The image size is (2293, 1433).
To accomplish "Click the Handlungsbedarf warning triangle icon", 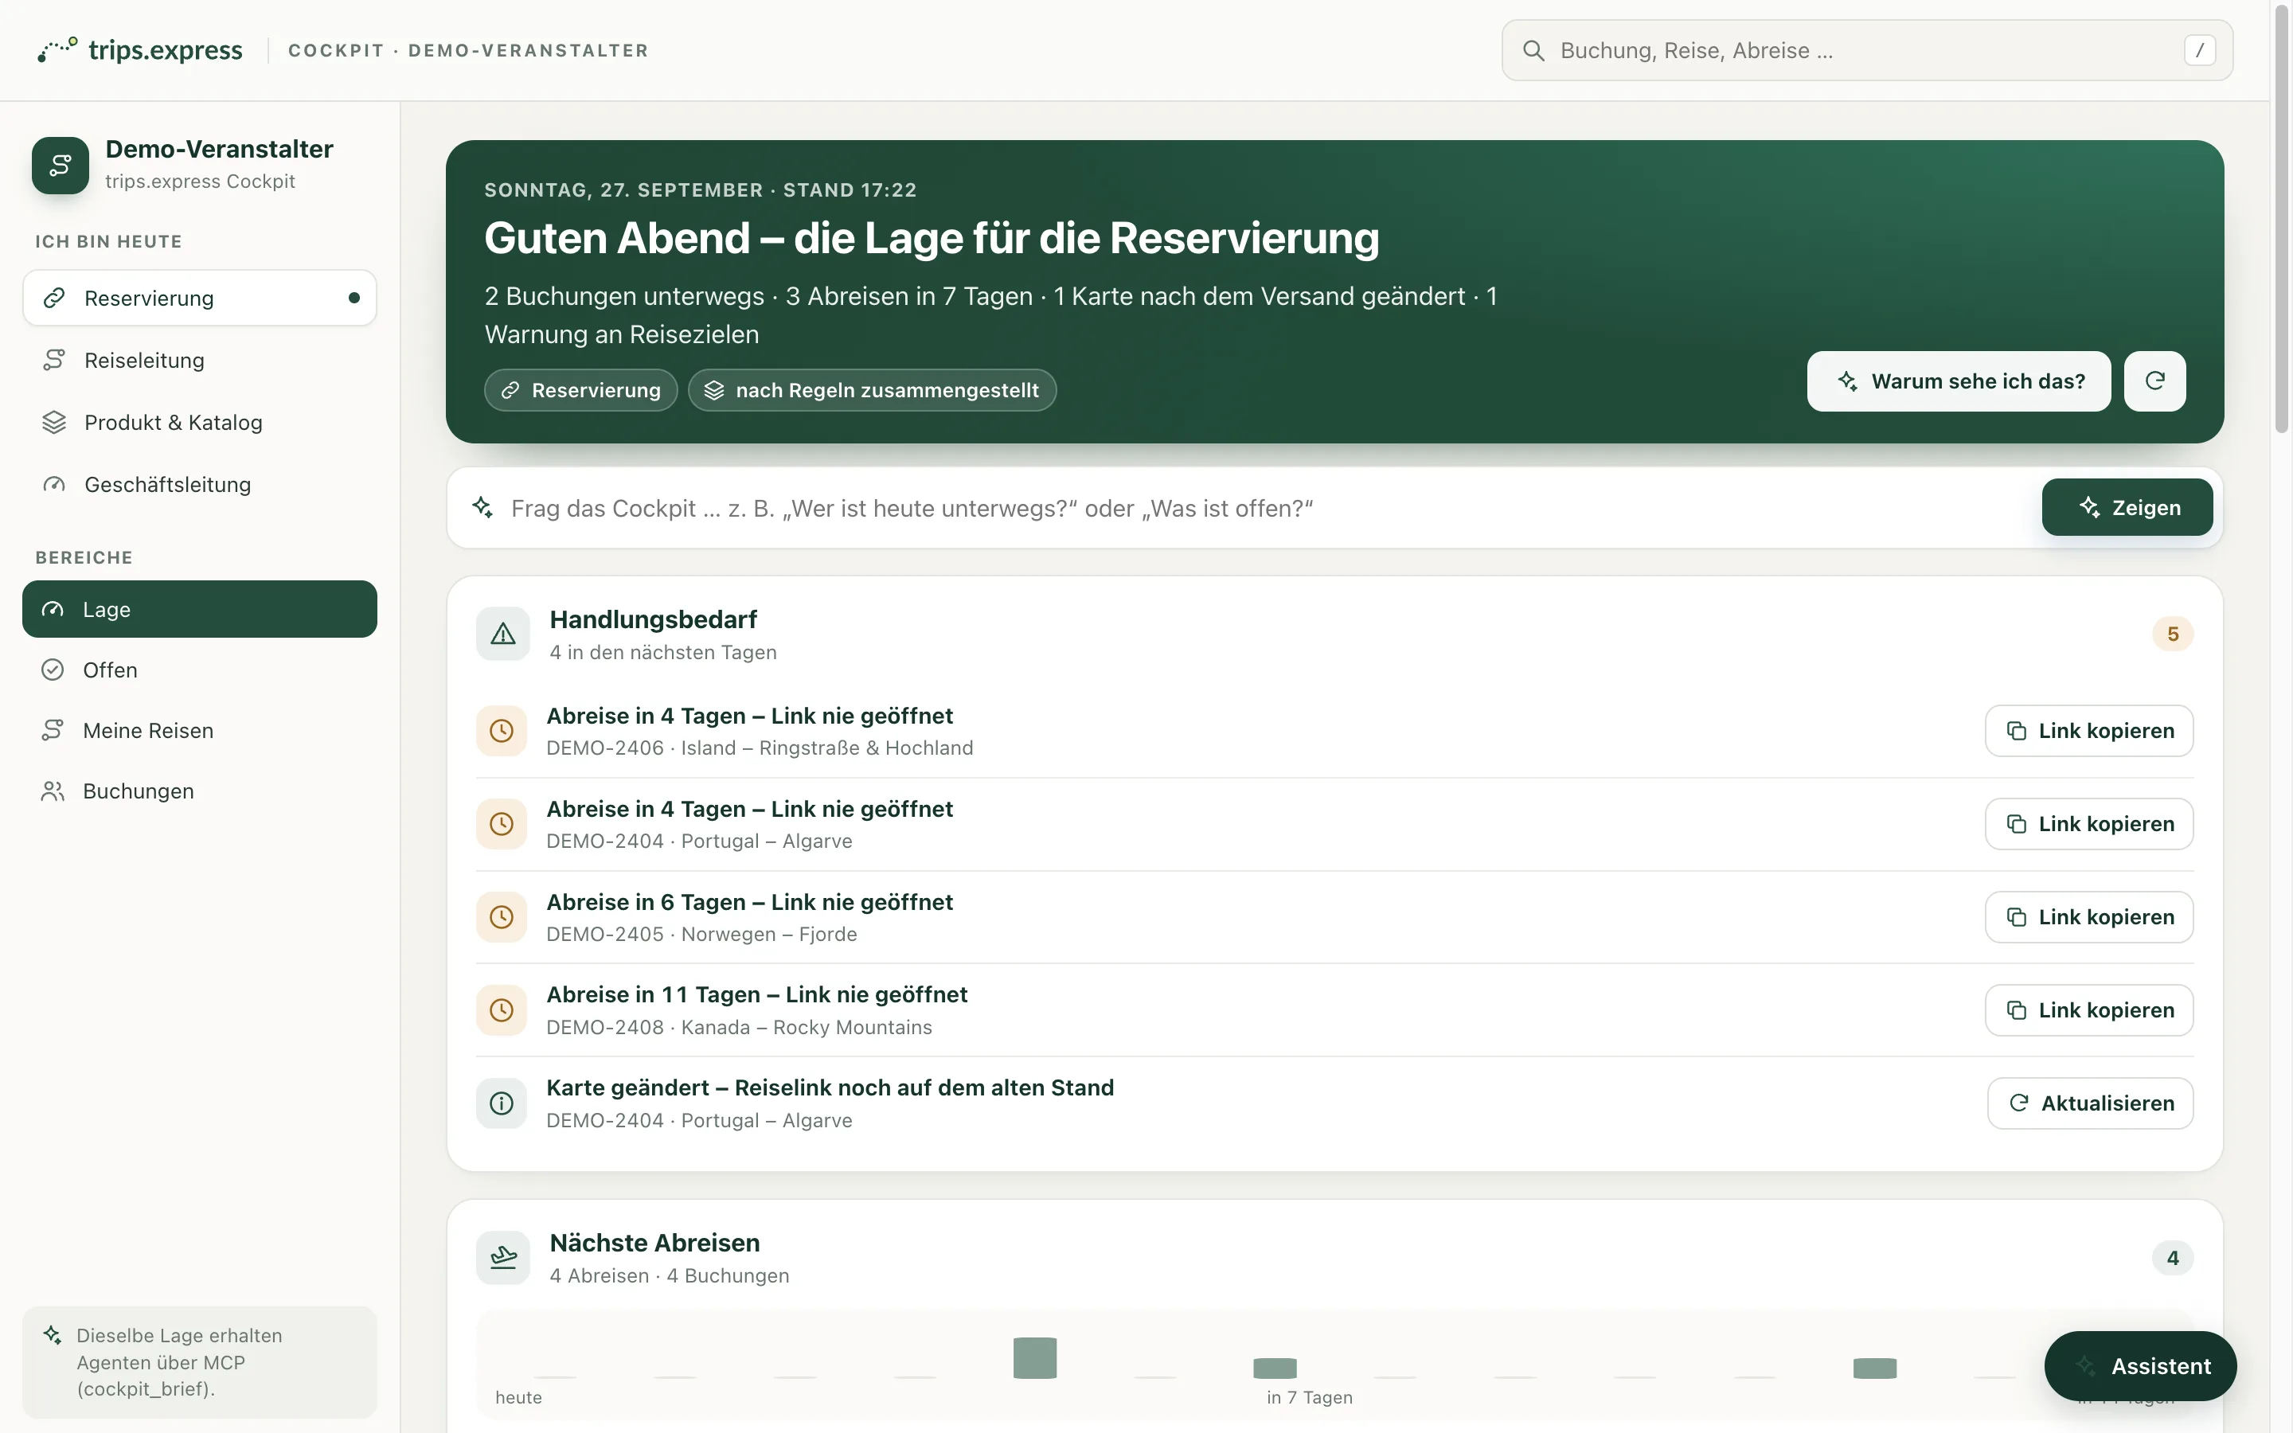I will (x=503, y=633).
